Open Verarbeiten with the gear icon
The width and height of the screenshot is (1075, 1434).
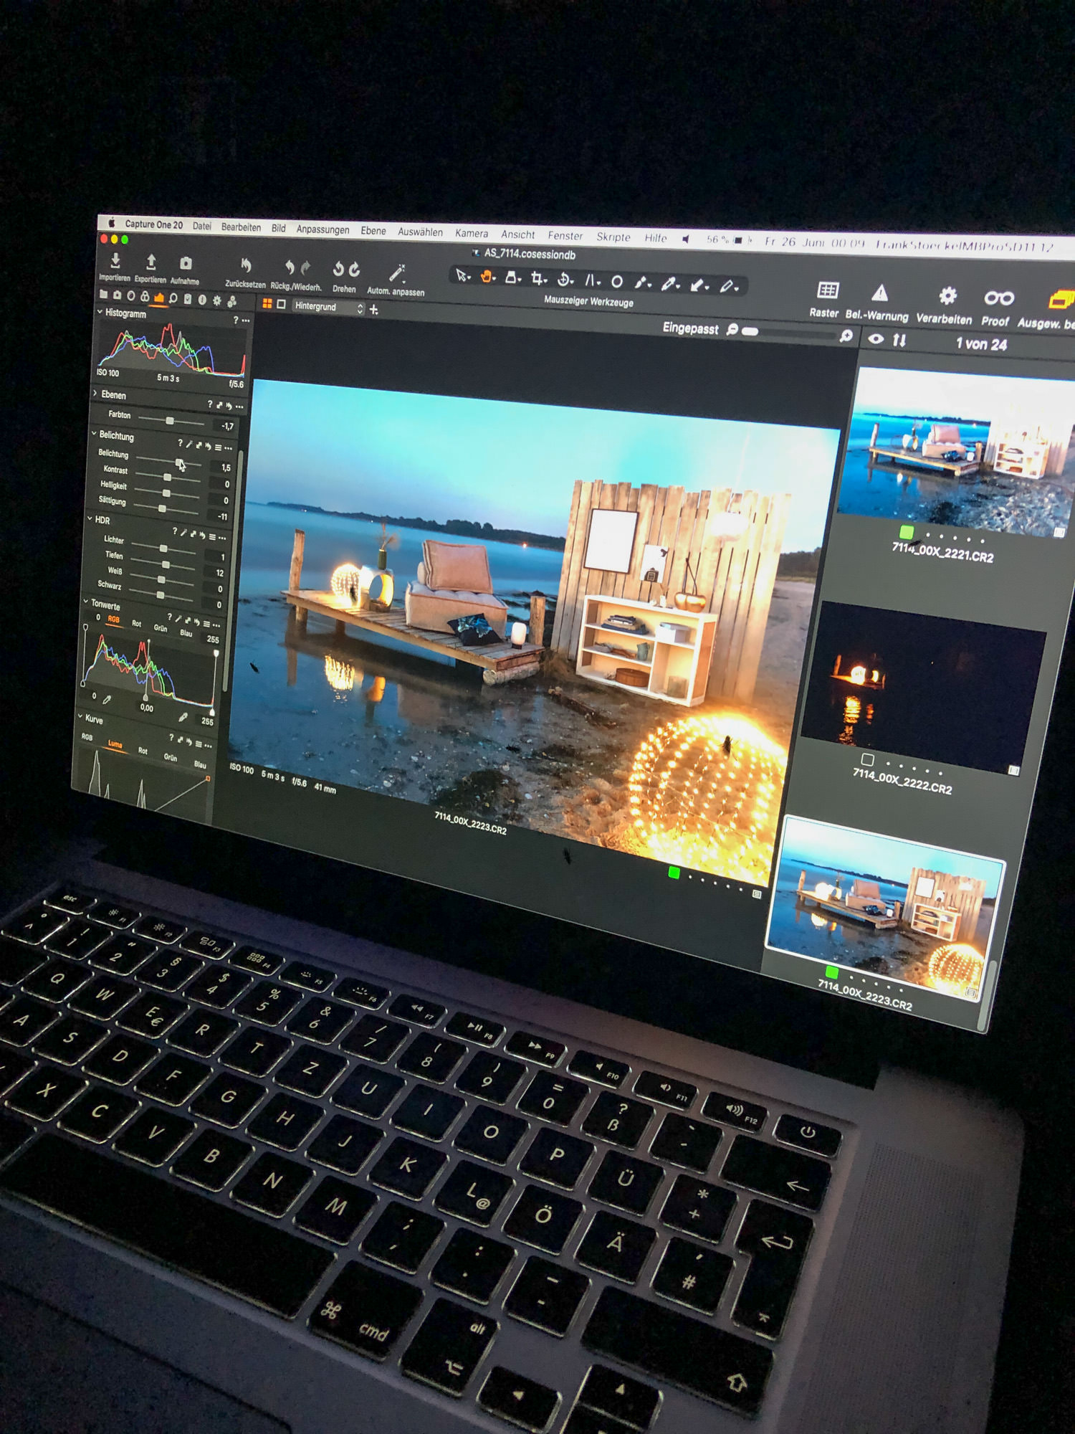click(947, 296)
